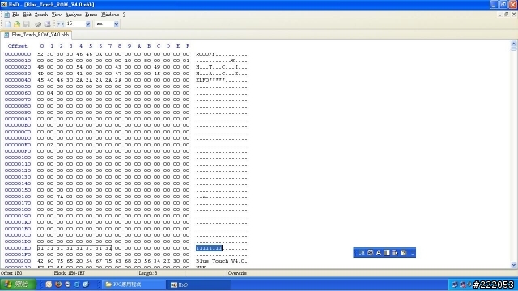
Task: Click the third quick launch icon on the taskbar
Action: [67, 285]
